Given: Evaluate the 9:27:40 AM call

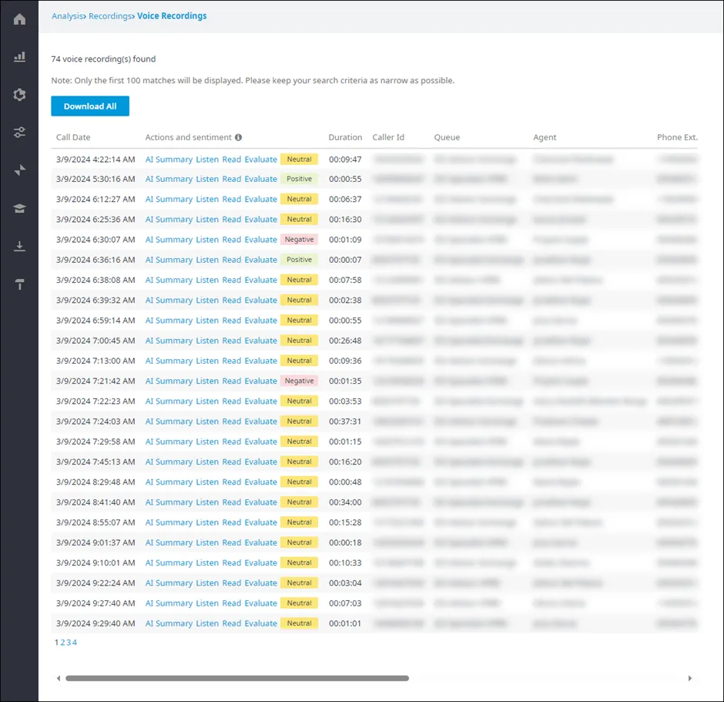Looking at the screenshot, I should coord(261,603).
